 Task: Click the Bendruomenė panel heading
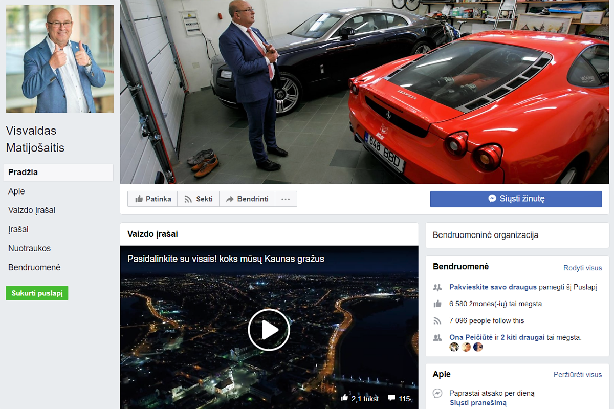point(461,267)
